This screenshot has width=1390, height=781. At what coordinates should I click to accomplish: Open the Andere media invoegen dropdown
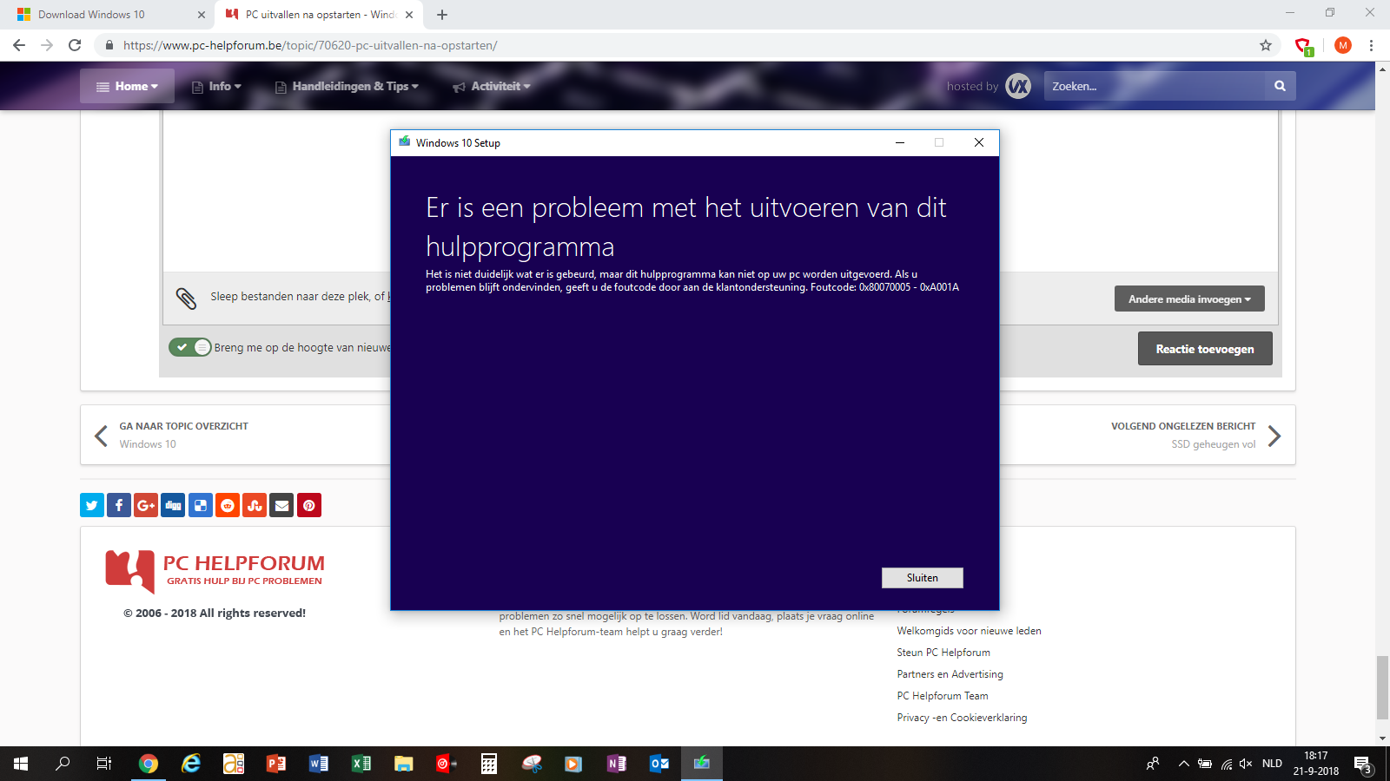pyautogui.click(x=1189, y=299)
